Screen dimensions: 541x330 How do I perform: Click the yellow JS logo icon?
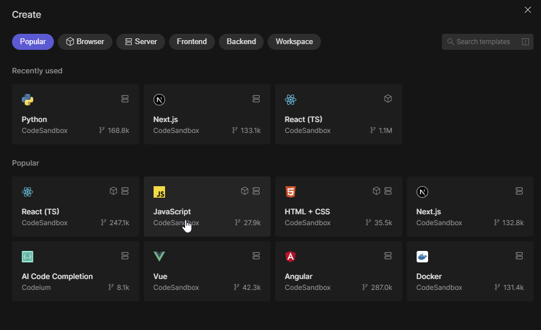tap(159, 192)
